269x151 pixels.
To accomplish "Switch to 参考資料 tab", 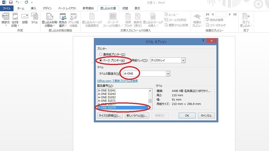I will [x=88, y=8].
